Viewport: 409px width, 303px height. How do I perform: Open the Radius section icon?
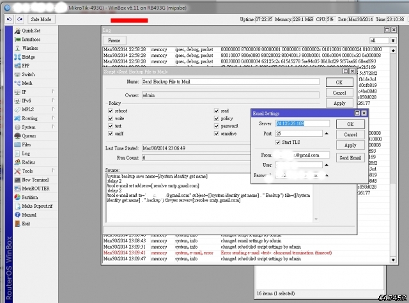click(17, 162)
